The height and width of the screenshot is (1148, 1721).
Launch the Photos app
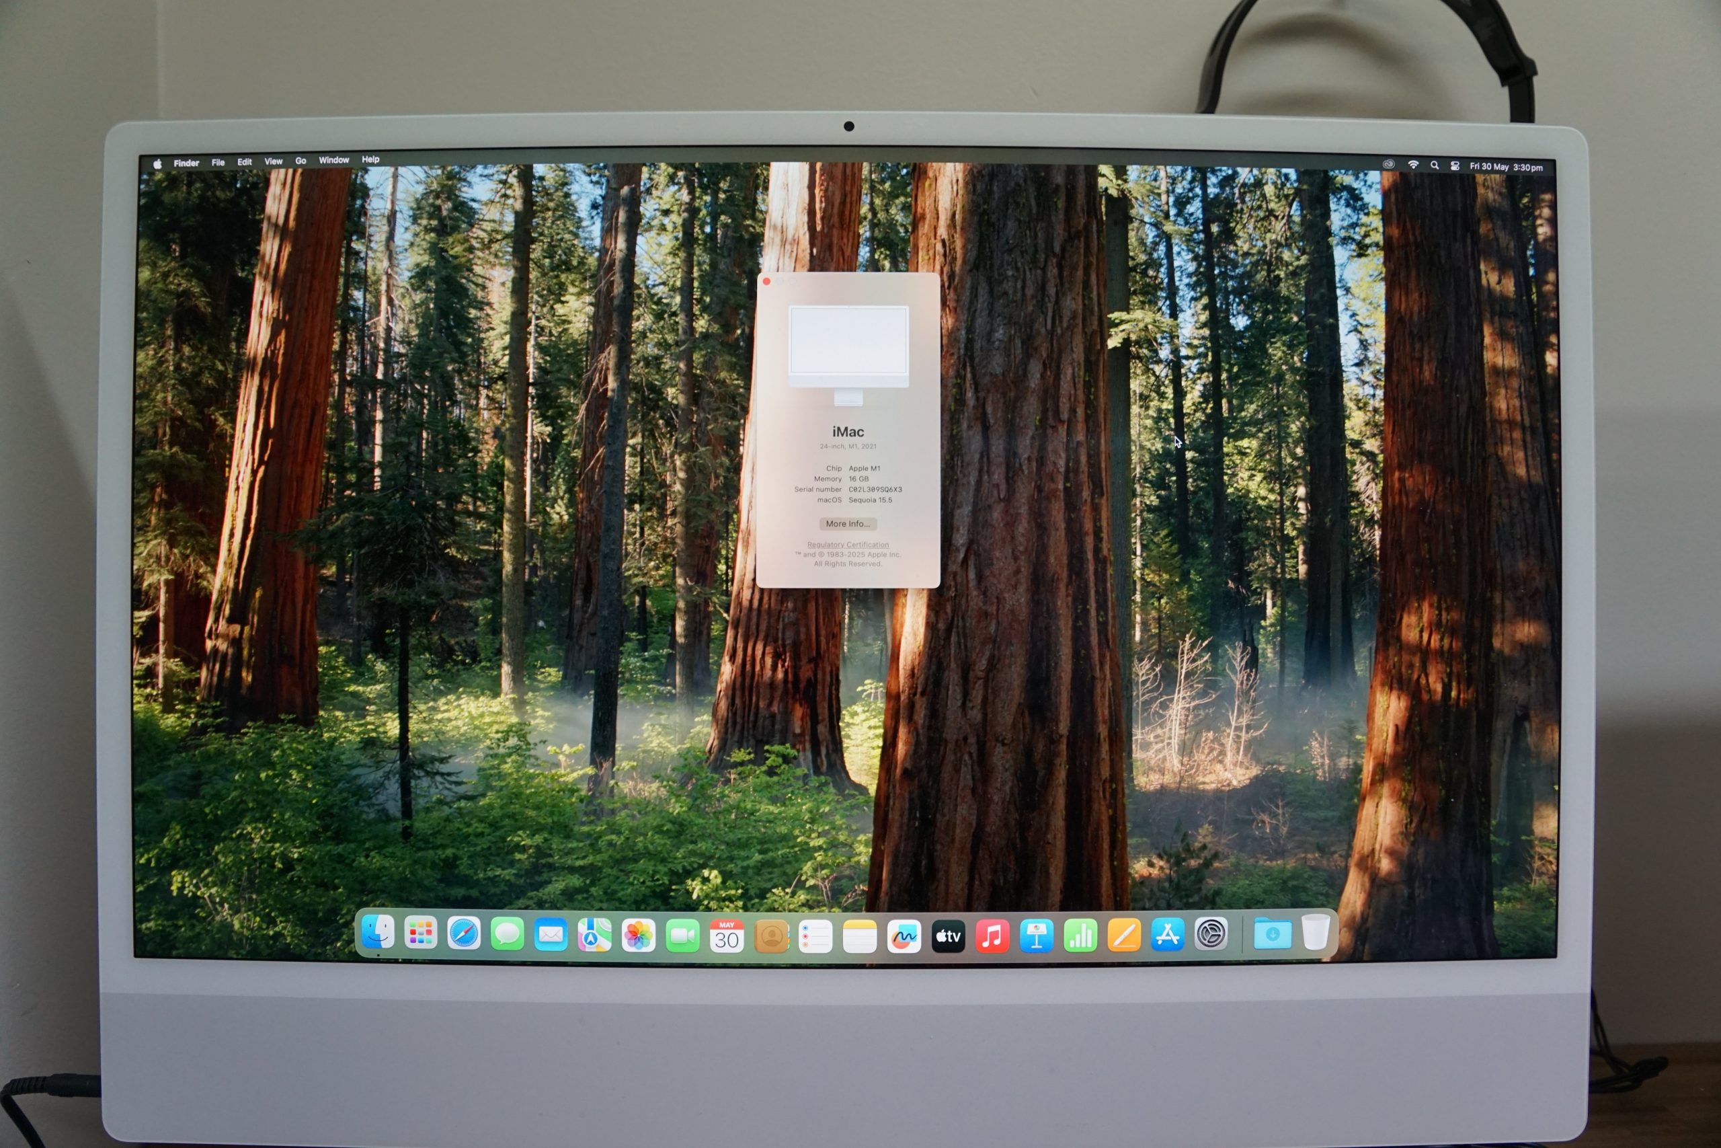pyautogui.click(x=638, y=935)
